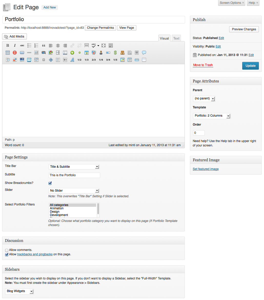Open the Set featured image link
This screenshot has height=300, width=264.
205,169
